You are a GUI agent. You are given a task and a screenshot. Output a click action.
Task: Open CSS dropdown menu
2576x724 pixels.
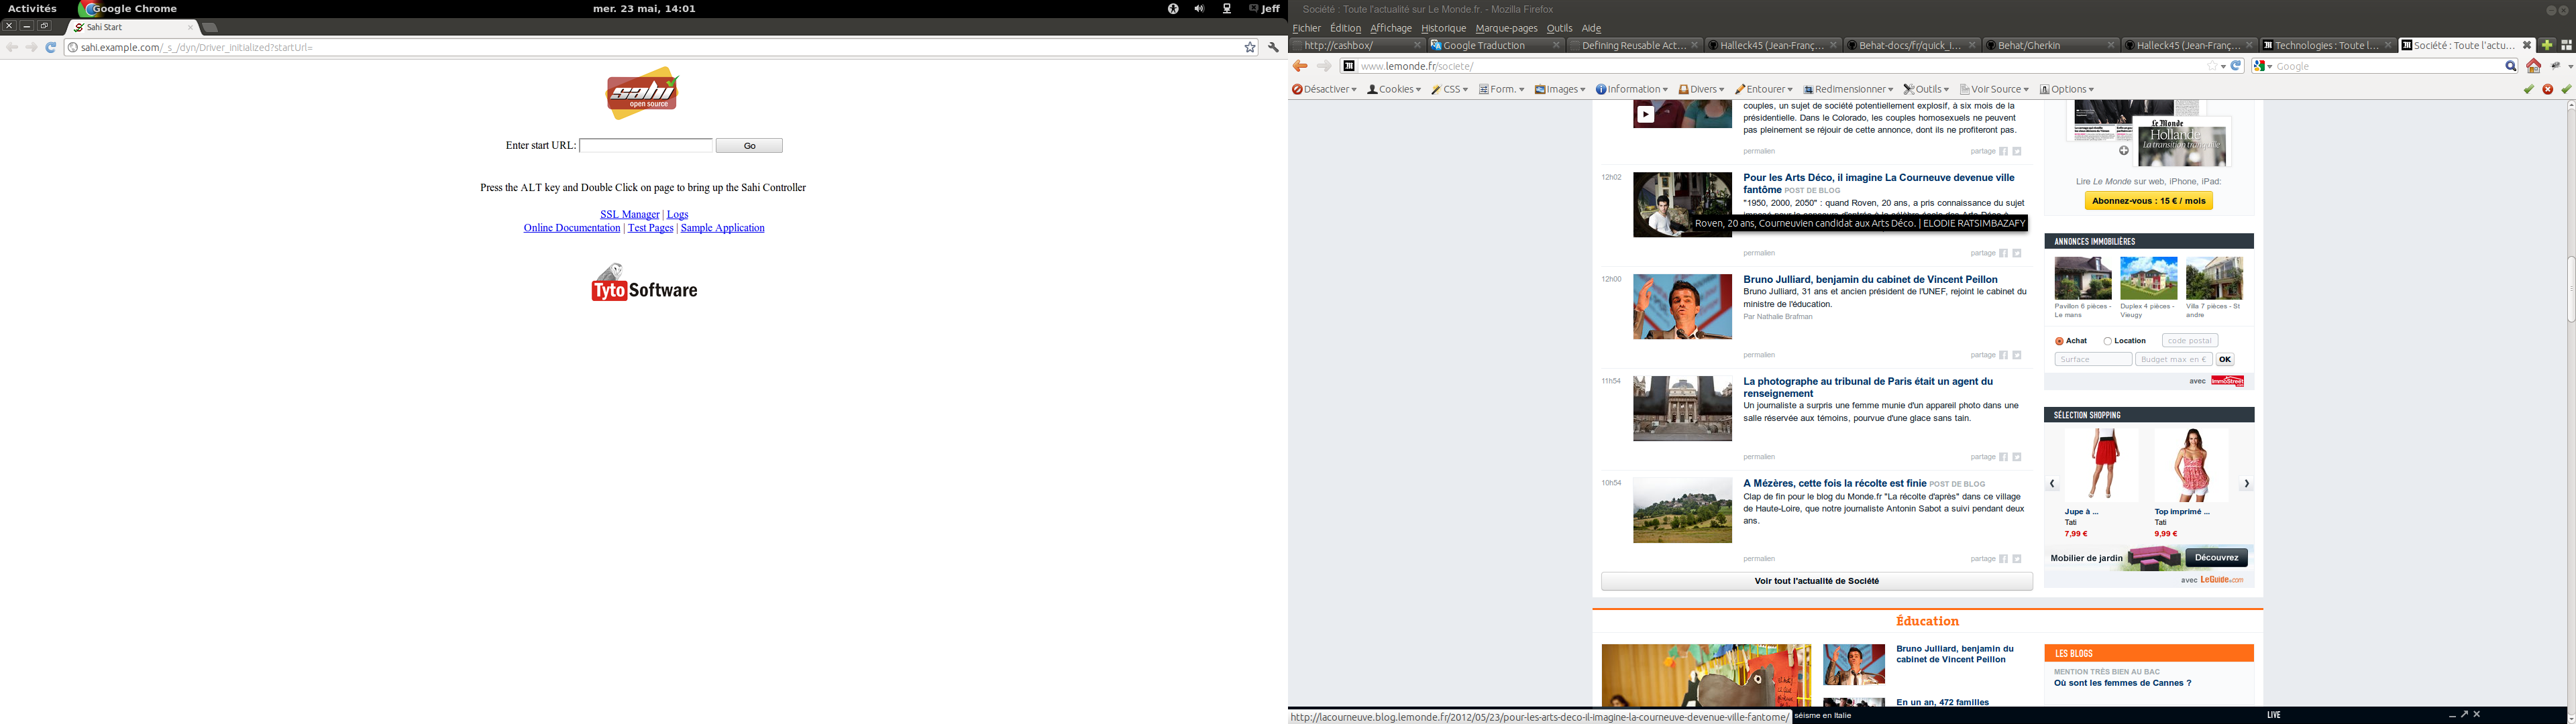[x=1449, y=89]
